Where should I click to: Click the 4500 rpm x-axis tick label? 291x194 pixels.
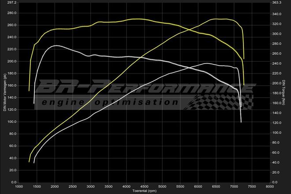(145, 187)
